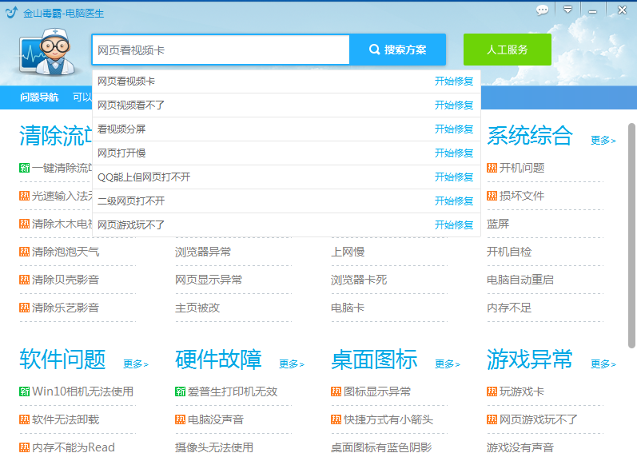Open the 电脑自动重启 problem link
Image resolution: width=637 pixels, height=457 pixels.
(520, 280)
